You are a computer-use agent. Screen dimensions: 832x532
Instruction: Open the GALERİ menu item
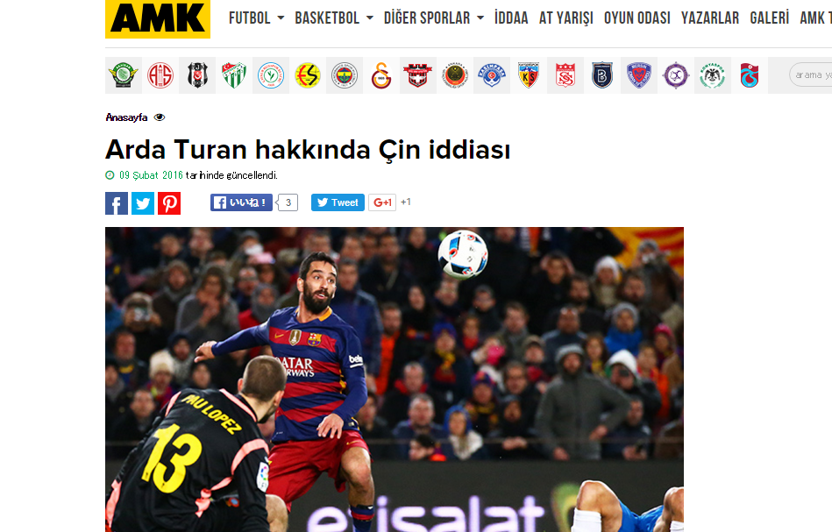770,18
